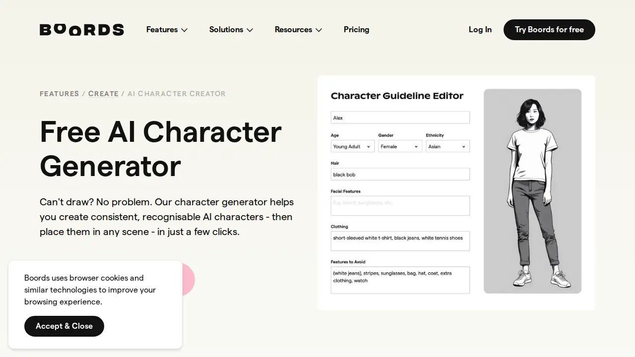Click the FEATURES breadcrumb

click(x=59, y=94)
